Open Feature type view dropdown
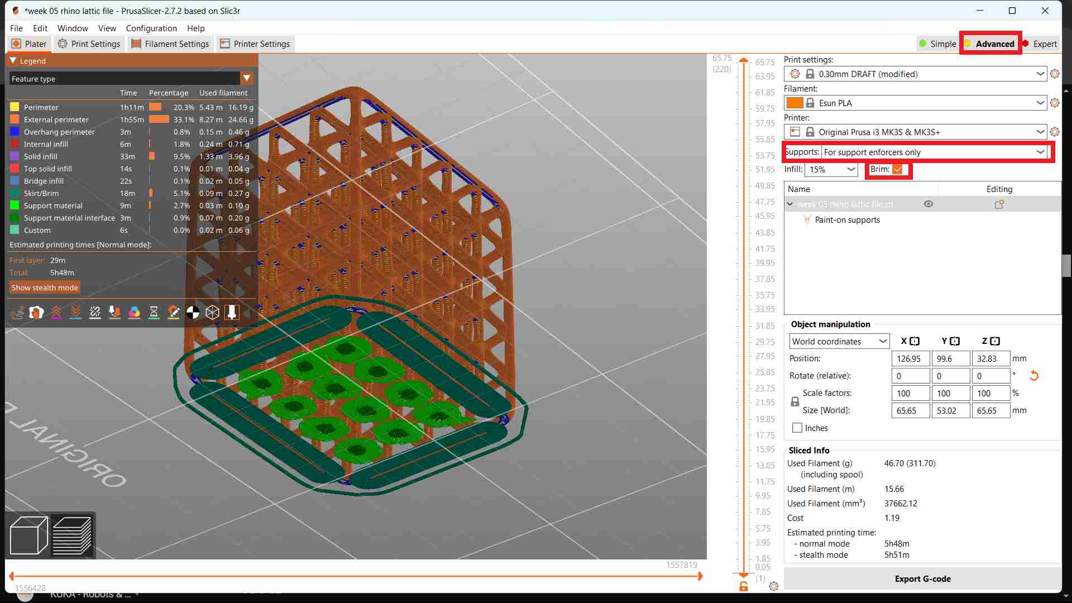1072x603 pixels. click(246, 78)
